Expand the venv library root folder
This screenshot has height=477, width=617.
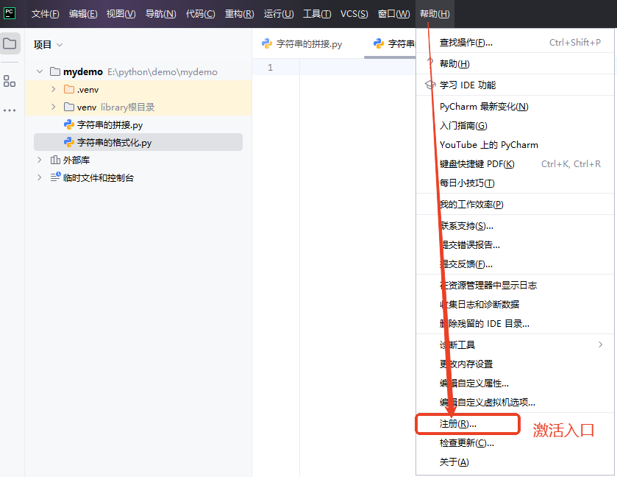(53, 107)
